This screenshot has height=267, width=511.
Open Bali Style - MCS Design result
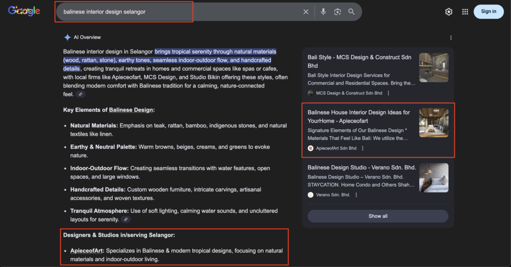(x=359, y=61)
